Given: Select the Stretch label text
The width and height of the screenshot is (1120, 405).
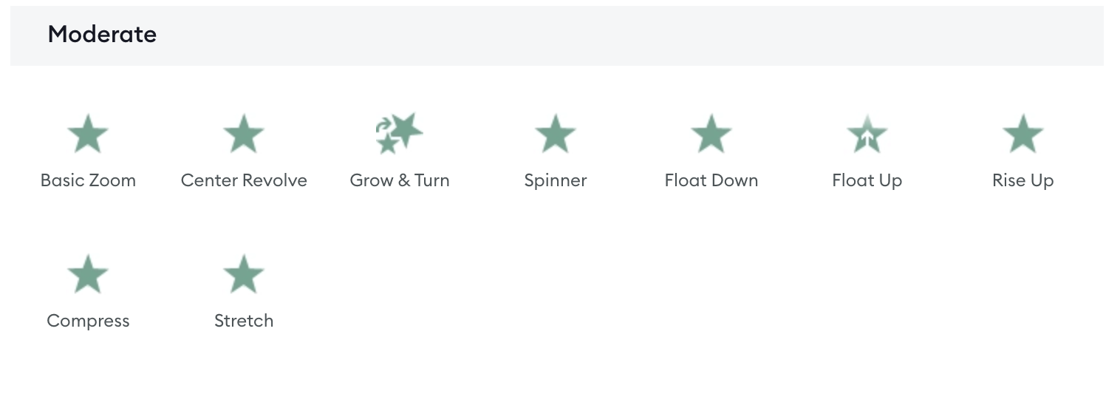Looking at the screenshot, I should (244, 321).
